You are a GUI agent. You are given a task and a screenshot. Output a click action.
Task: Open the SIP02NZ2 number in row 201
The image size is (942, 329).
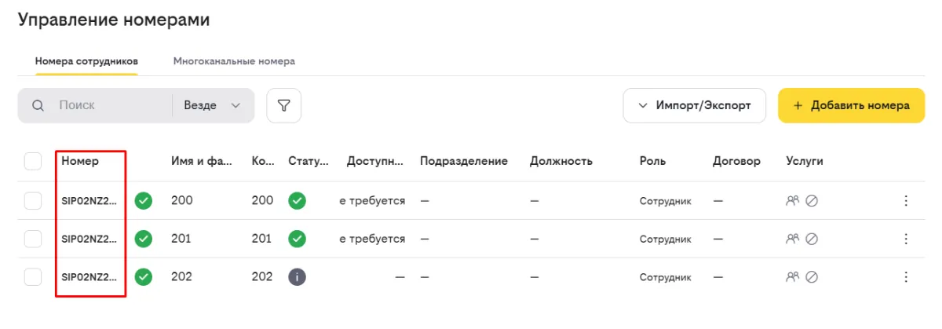pos(89,239)
